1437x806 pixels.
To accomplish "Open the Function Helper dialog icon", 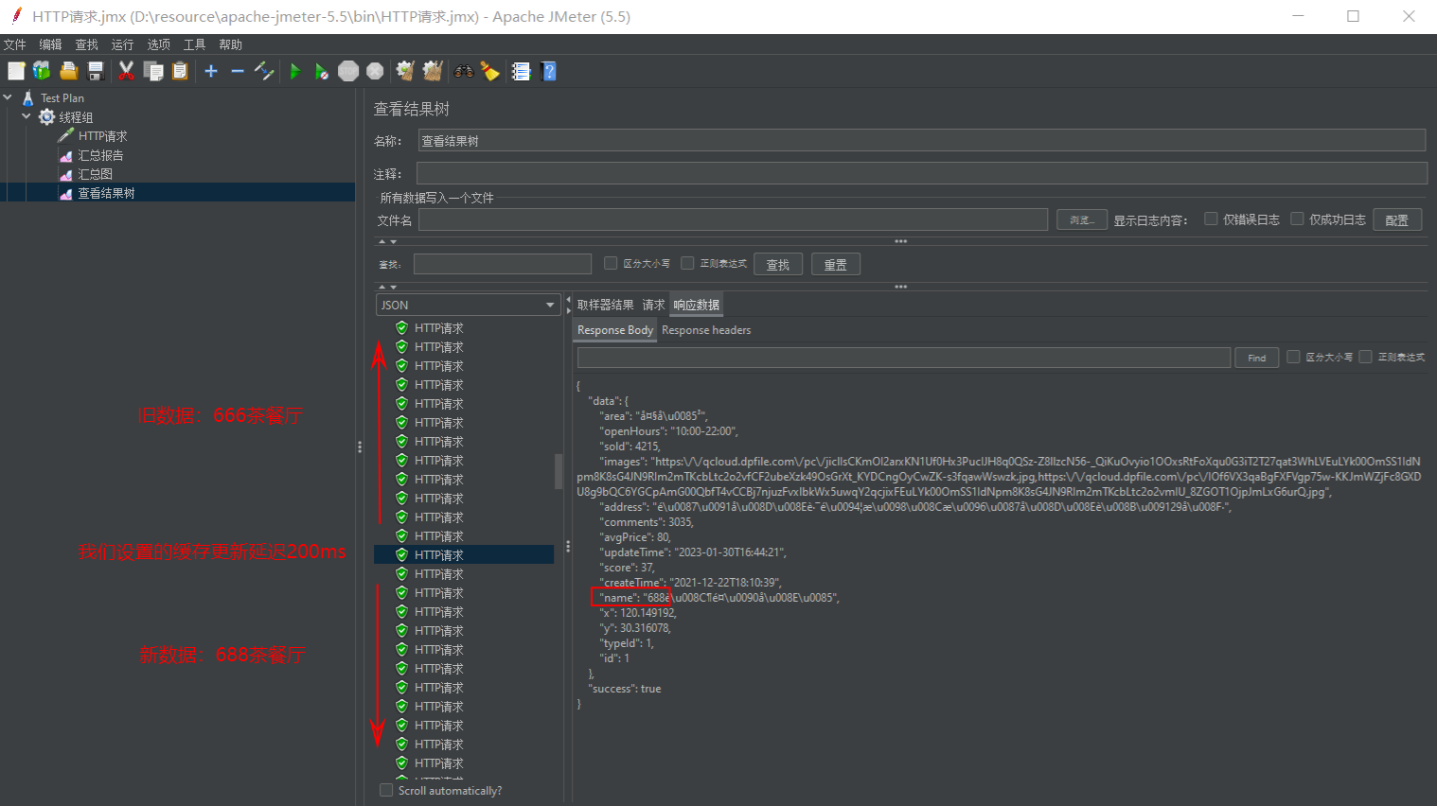I will click(x=521, y=71).
